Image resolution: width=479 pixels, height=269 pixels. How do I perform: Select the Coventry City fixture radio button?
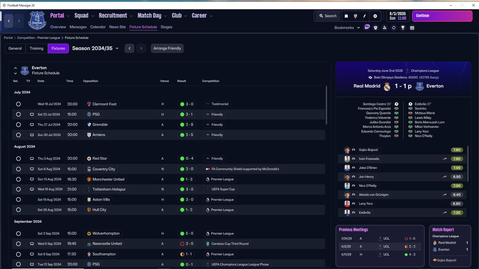click(x=18, y=169)
